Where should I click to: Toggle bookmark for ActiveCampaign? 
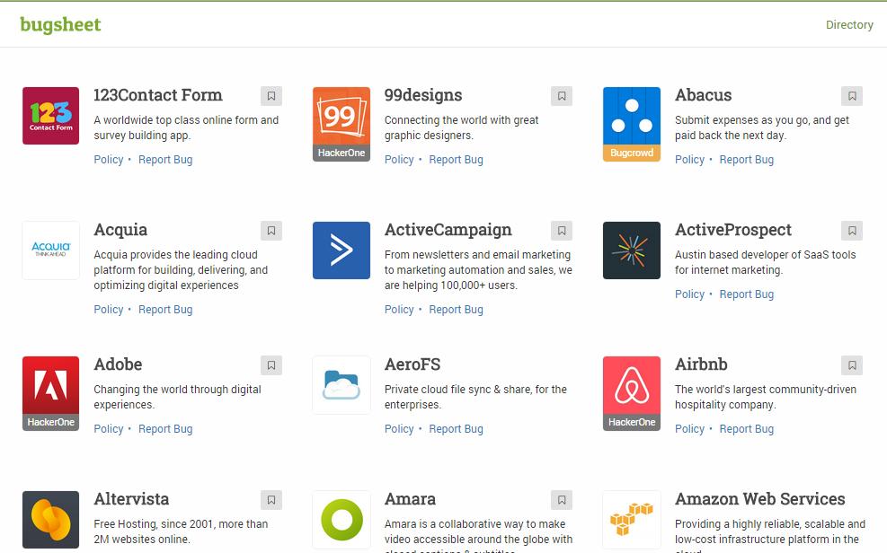[x=562, y=231]
